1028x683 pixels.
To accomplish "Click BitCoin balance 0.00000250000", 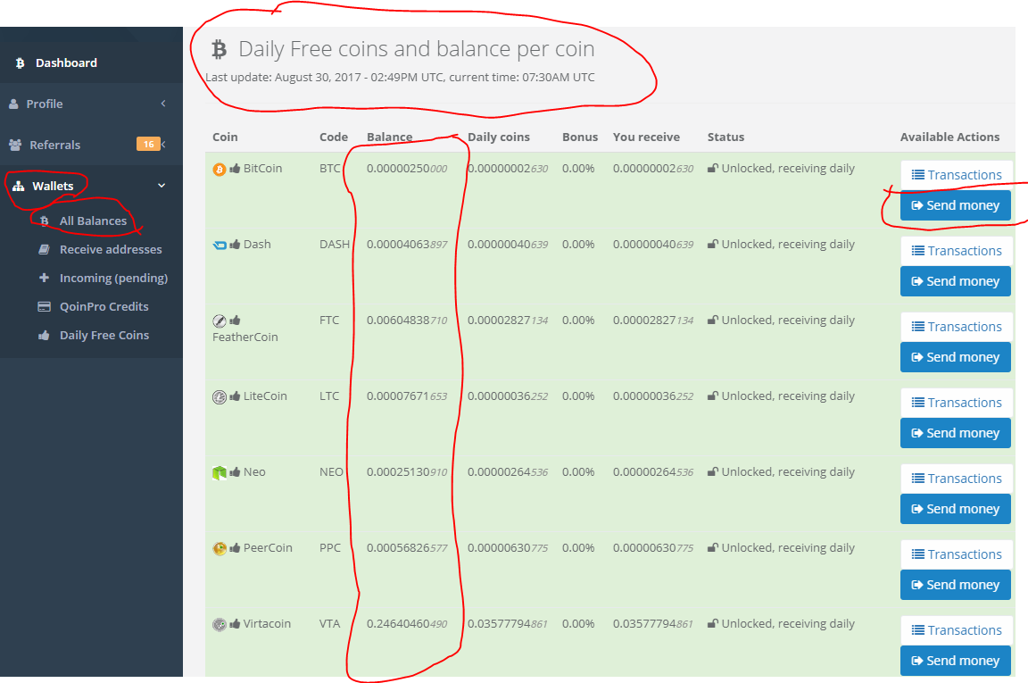I will (x=407, y=169).
